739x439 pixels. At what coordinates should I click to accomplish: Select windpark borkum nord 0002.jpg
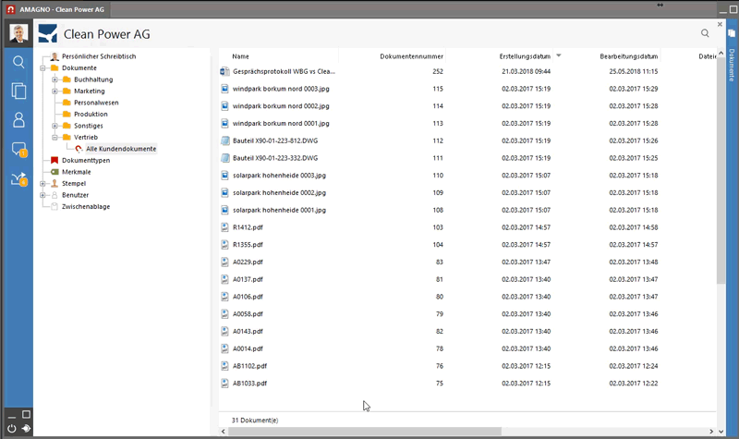[281, 106]
